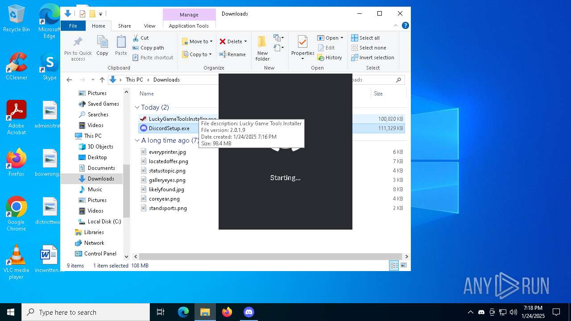Open recent locations dropdown arrow
Screen dimensions: 571x321
pyautogui.click(x=93, y=80)
